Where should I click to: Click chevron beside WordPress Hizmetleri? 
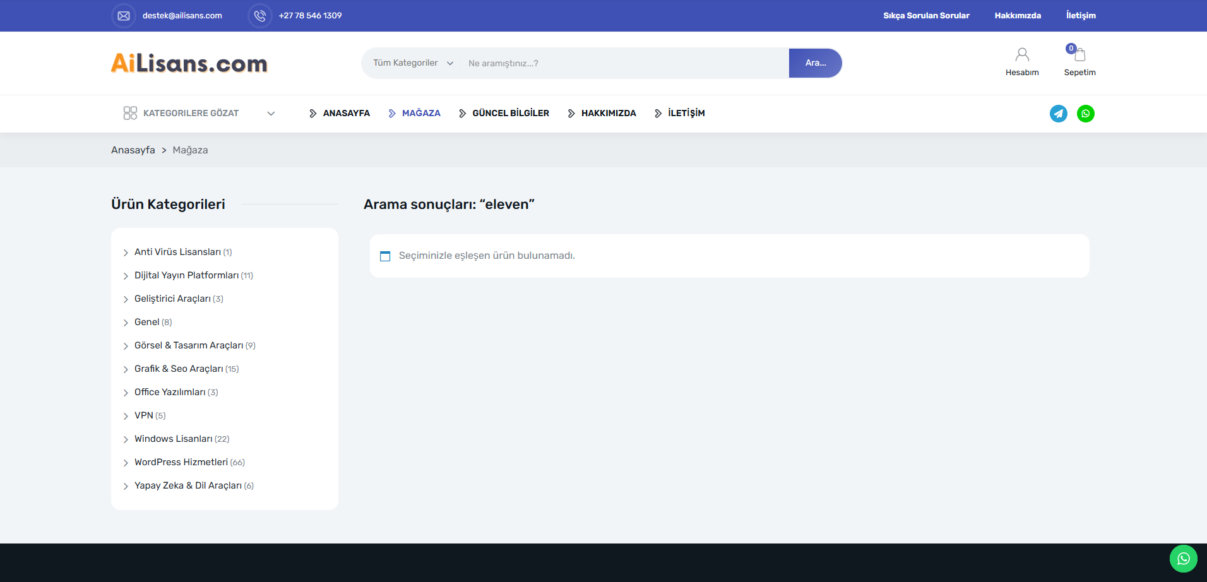126,463
